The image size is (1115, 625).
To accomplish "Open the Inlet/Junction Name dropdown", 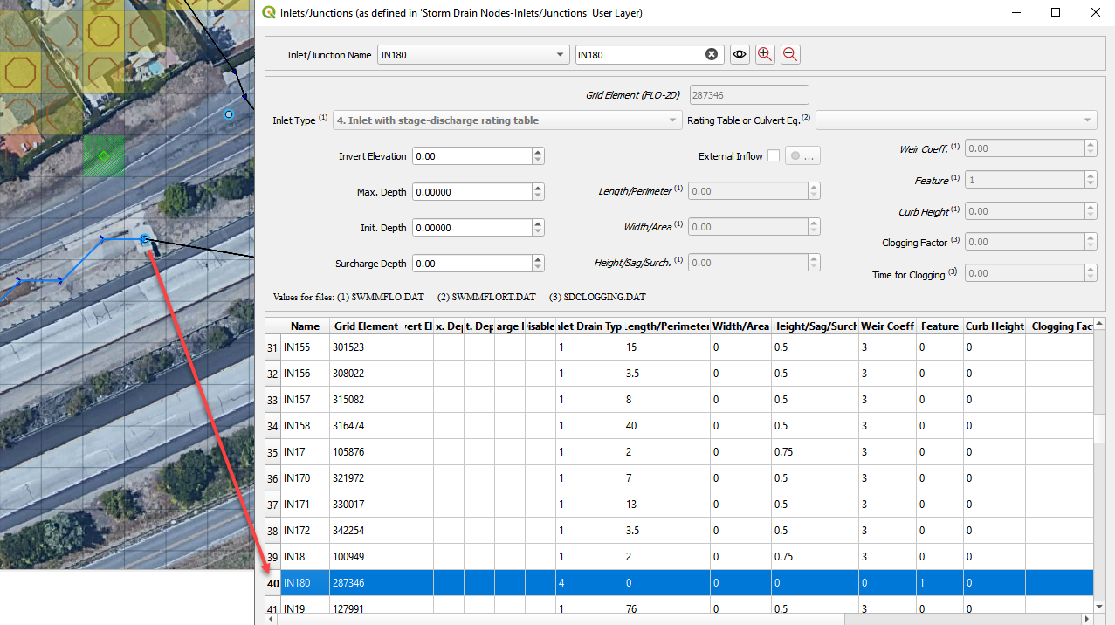I will pyautogui.click(x=561, y=55).
